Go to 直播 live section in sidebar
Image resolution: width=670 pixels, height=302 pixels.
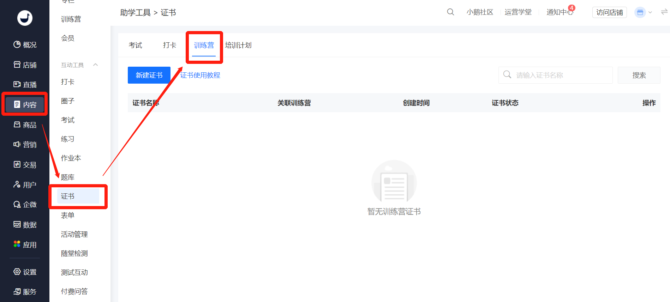25,85
